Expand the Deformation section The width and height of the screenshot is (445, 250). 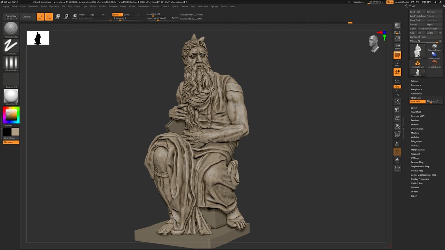(x=417, y=128)
